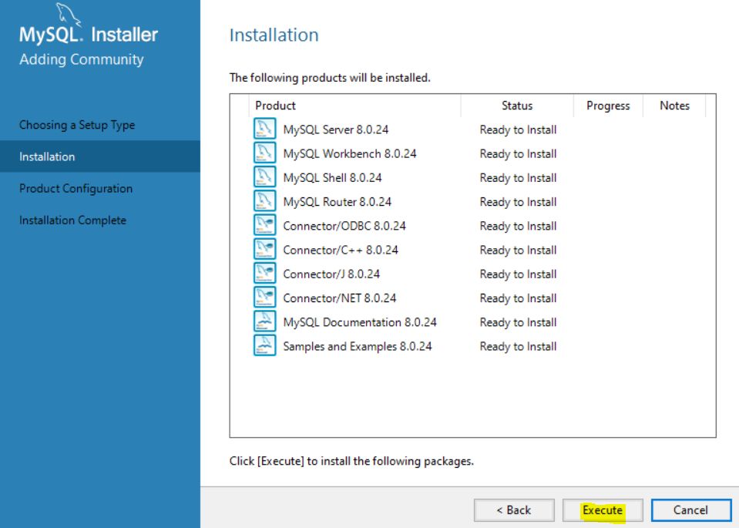Open the Choosing a Setup Type step
The width and height of the screenshot is (739, 528).
[x=77, y=125]
